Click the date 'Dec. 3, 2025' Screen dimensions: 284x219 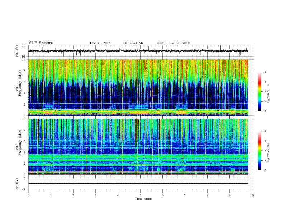[100, 43]
